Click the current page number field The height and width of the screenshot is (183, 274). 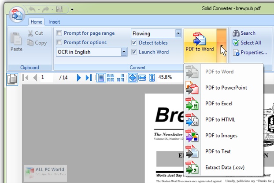pos(46,78)
